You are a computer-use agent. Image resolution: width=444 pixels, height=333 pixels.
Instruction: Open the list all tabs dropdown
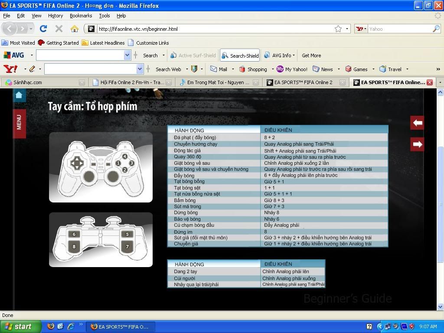point(440,82)
